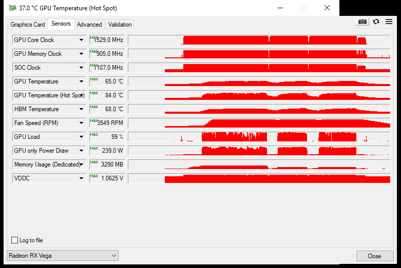401x268 pixels.
Task: Open the HBM Temperature dropdown
Action: point(81,109)
